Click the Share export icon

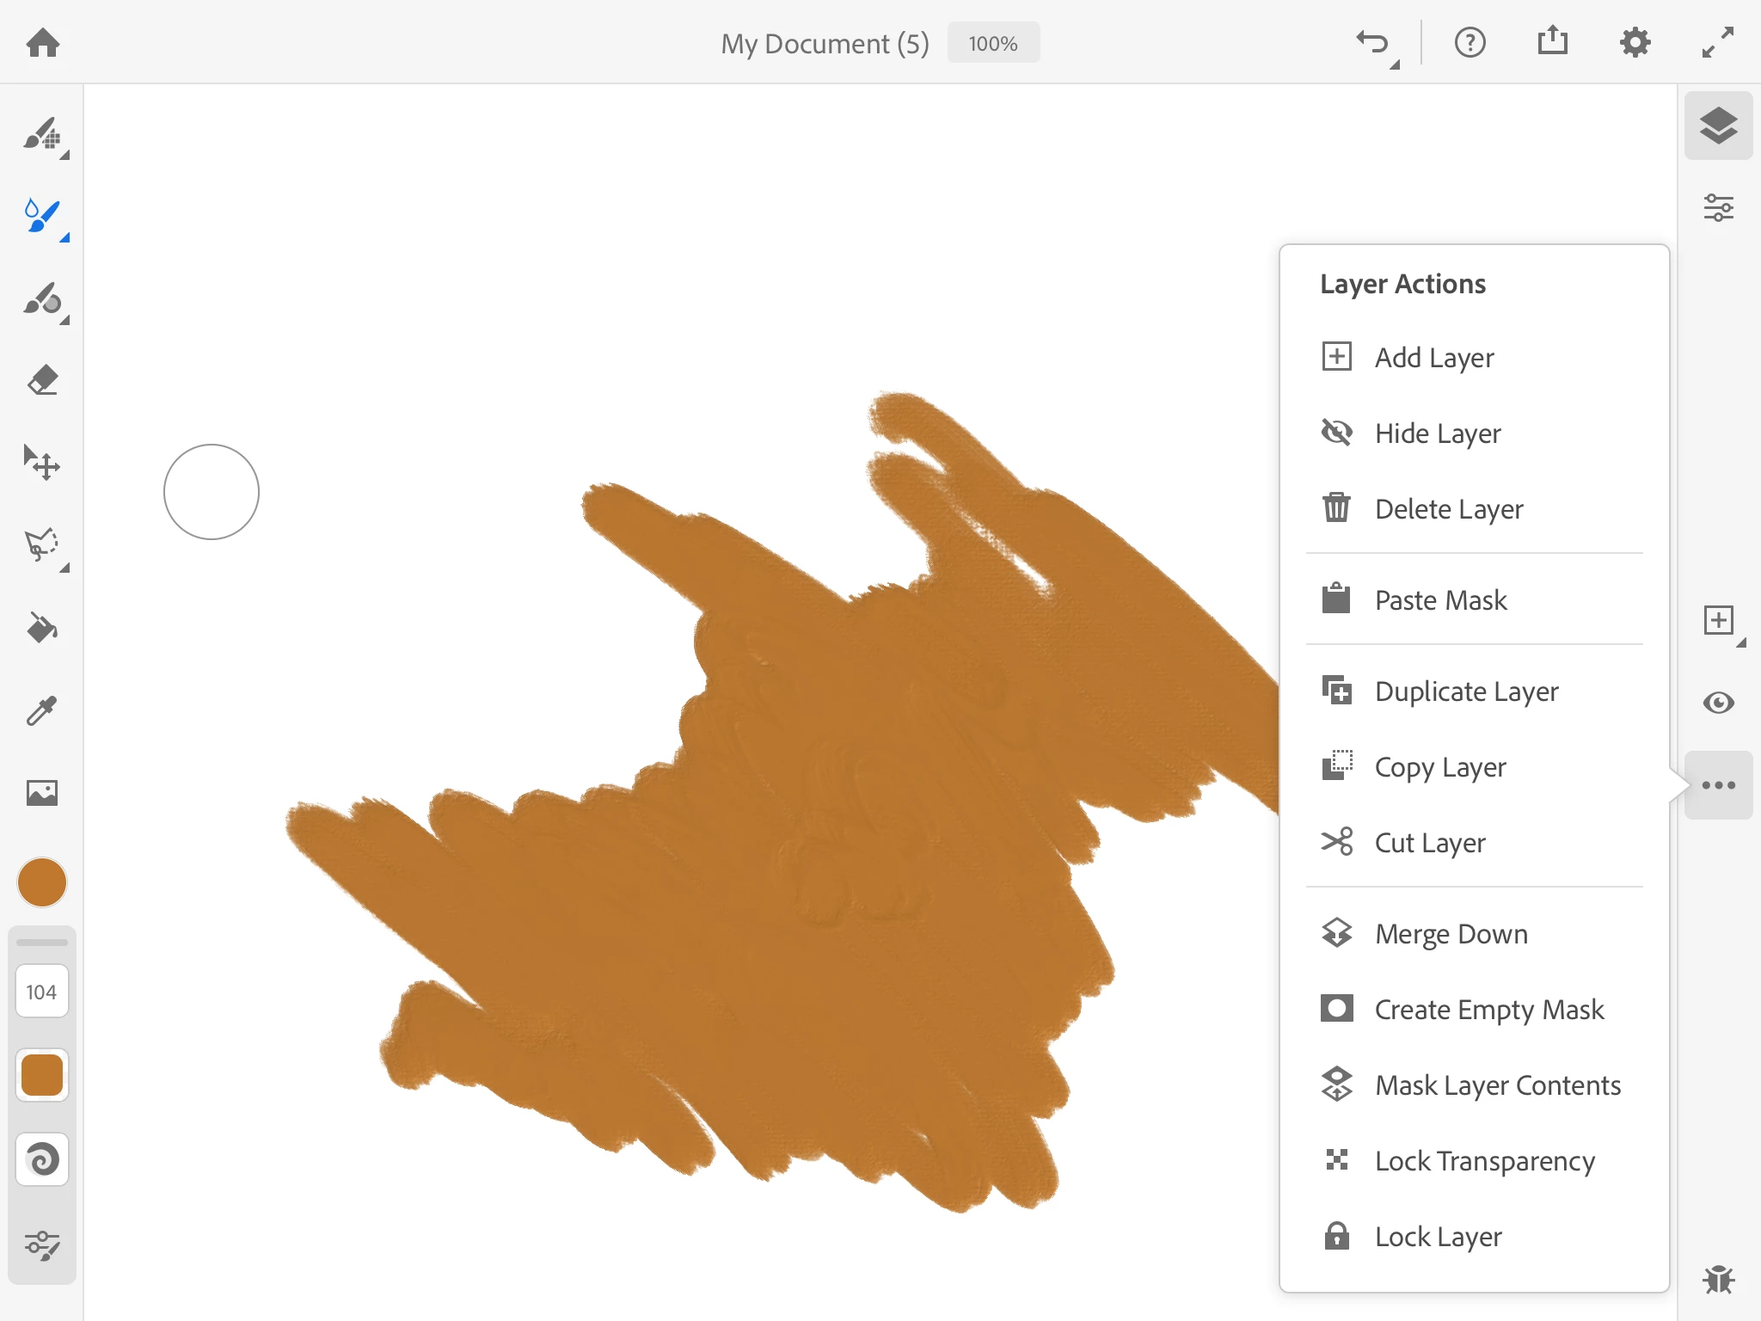[x=1552, y=41]
